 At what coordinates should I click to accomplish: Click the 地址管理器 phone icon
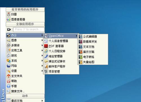46,56
